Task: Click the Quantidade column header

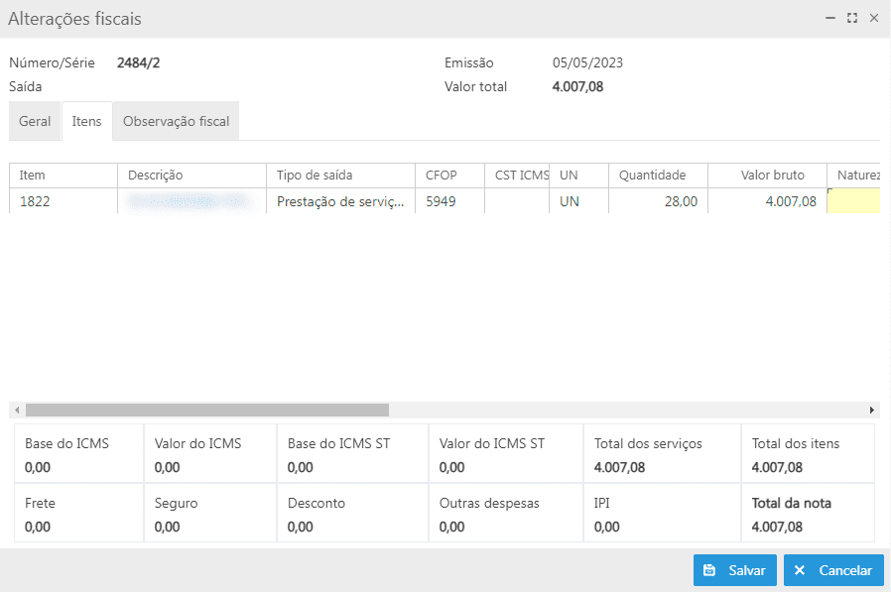Action: (x=658, y=175)
